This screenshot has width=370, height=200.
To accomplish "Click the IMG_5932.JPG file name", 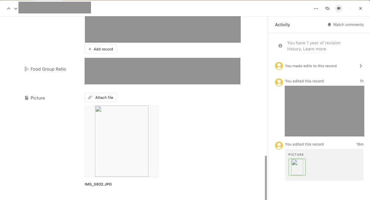I will (x=98, y=184).
